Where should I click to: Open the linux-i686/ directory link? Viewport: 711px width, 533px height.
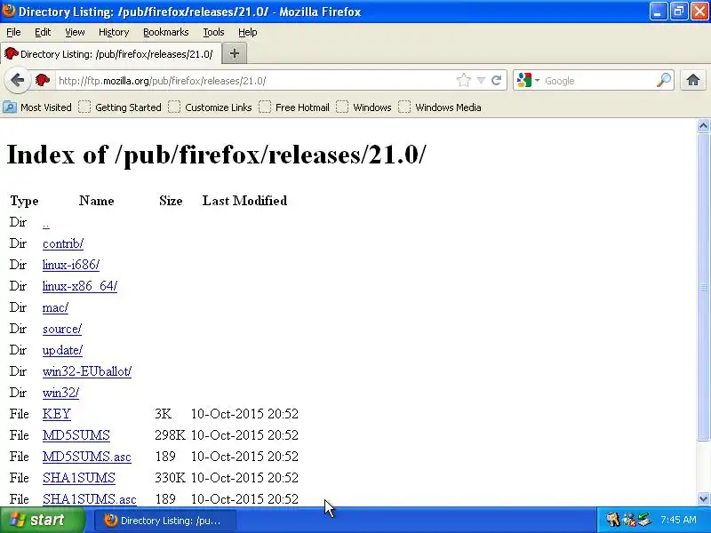[x=71, y=265]
